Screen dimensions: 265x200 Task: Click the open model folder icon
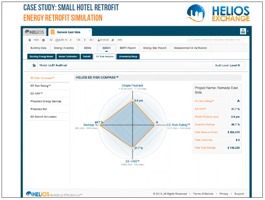[34, 65]
